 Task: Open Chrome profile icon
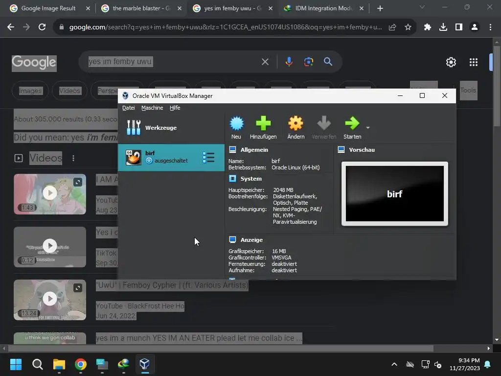[475, 27]
